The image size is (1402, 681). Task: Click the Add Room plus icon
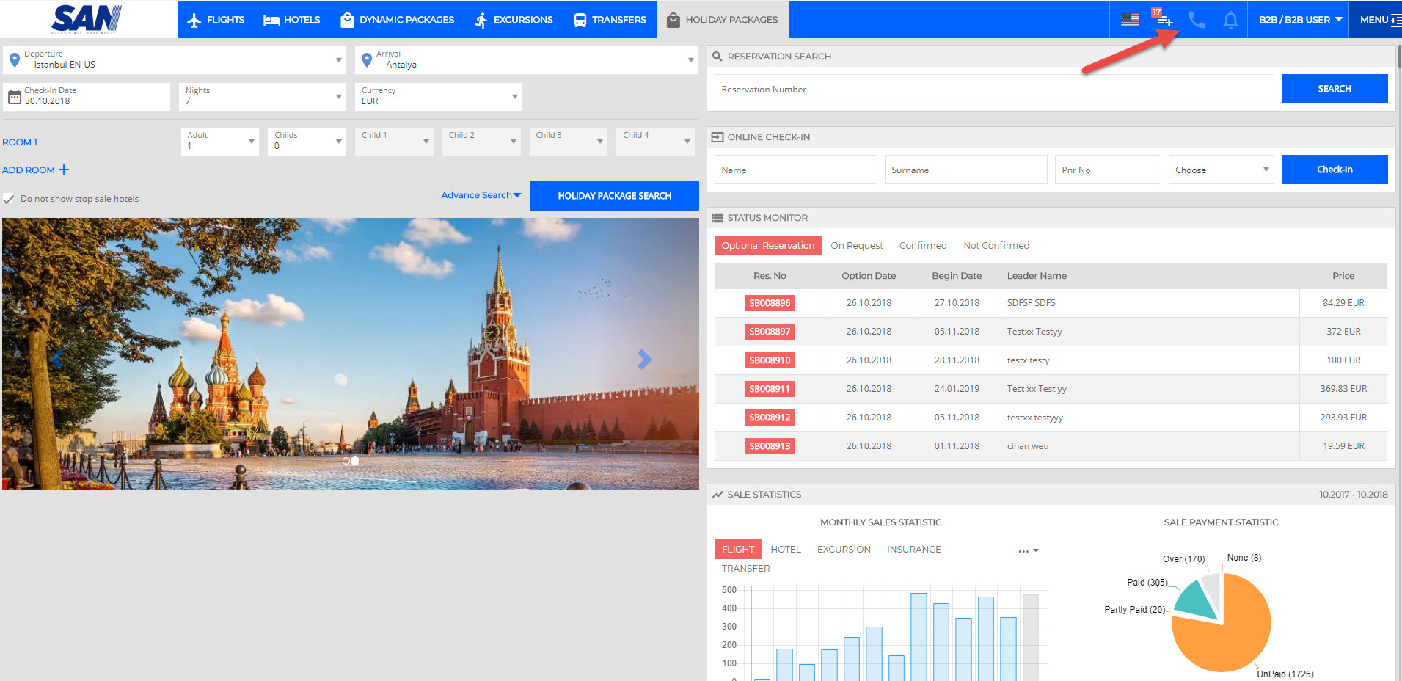[64, 170]
